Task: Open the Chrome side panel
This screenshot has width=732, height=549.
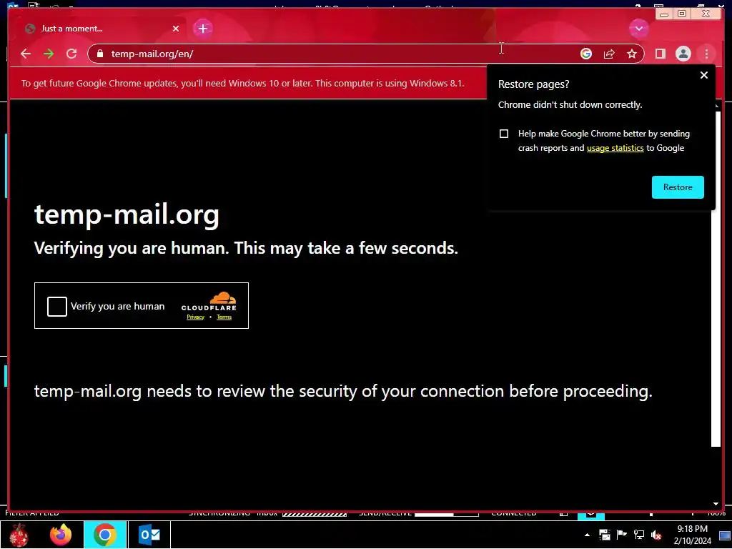Action: pyautogui.click(x=660, y=54)
